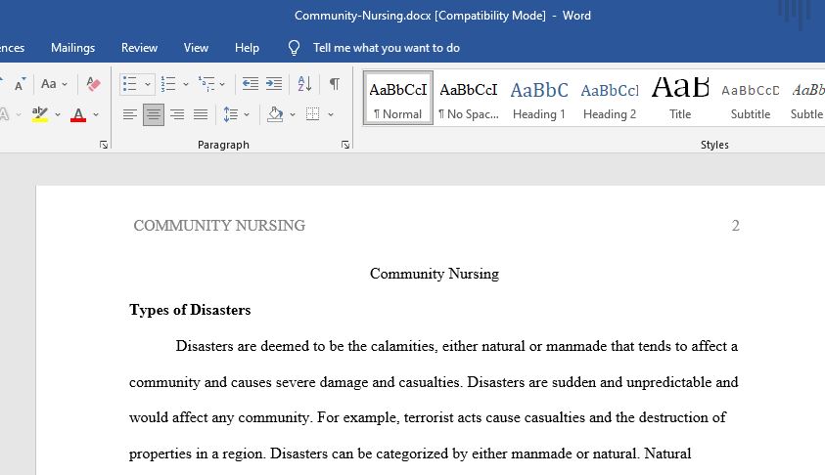Open the View tab
The width and height of the screenshot is (825, 475).
coord(197,48)
